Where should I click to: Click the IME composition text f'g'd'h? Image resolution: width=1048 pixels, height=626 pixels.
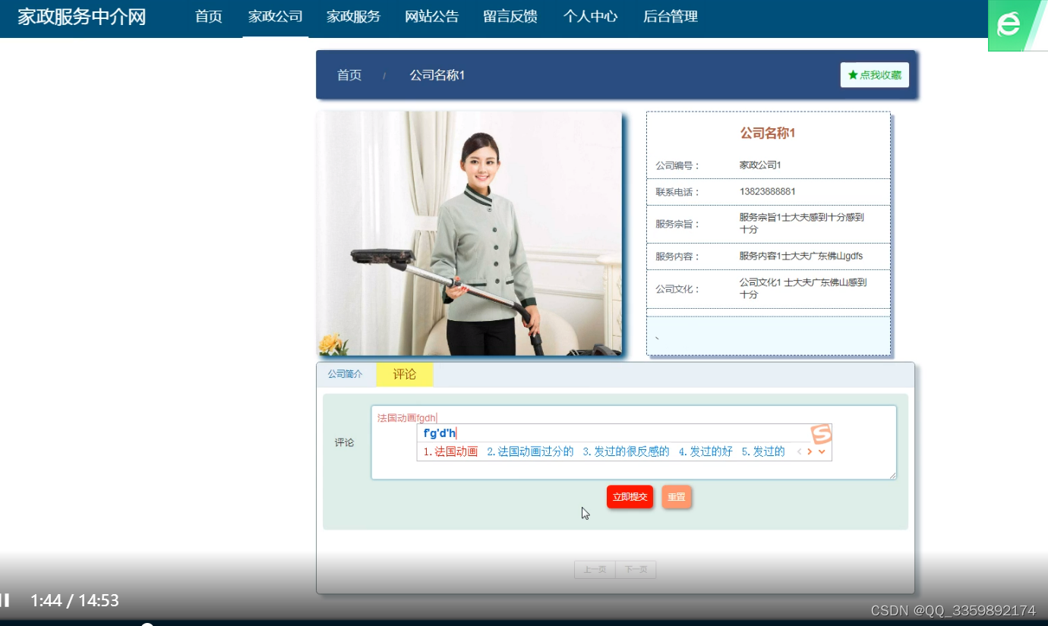point(440,433)
